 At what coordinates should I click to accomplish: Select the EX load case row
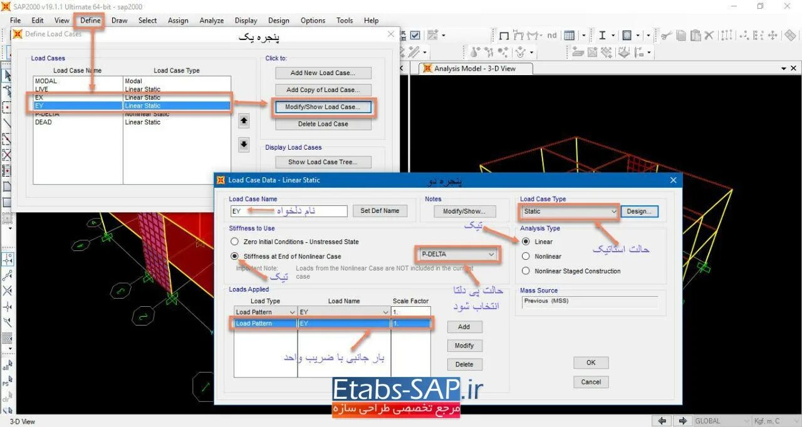[x=132, y=98]
